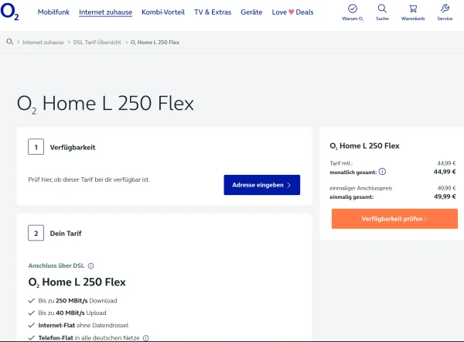Click the O2 breadcrumb home icon

[9, 42]
